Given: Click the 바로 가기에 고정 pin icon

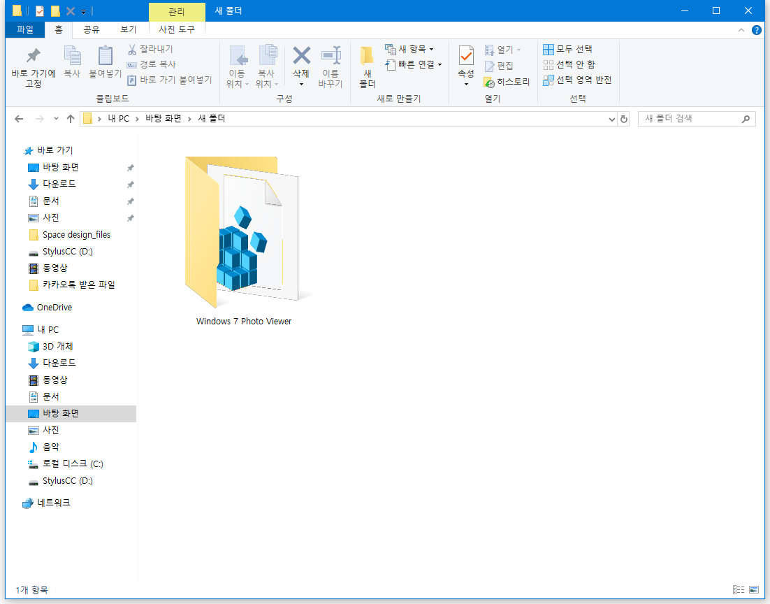Looking at the screenshot, I should (x=34, y=55).
